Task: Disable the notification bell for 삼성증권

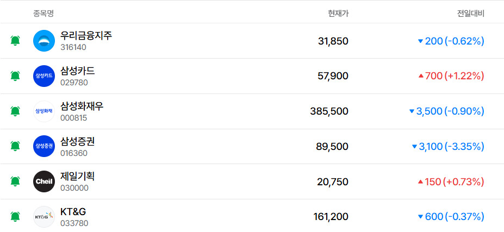Action: [x=15, y=146]
